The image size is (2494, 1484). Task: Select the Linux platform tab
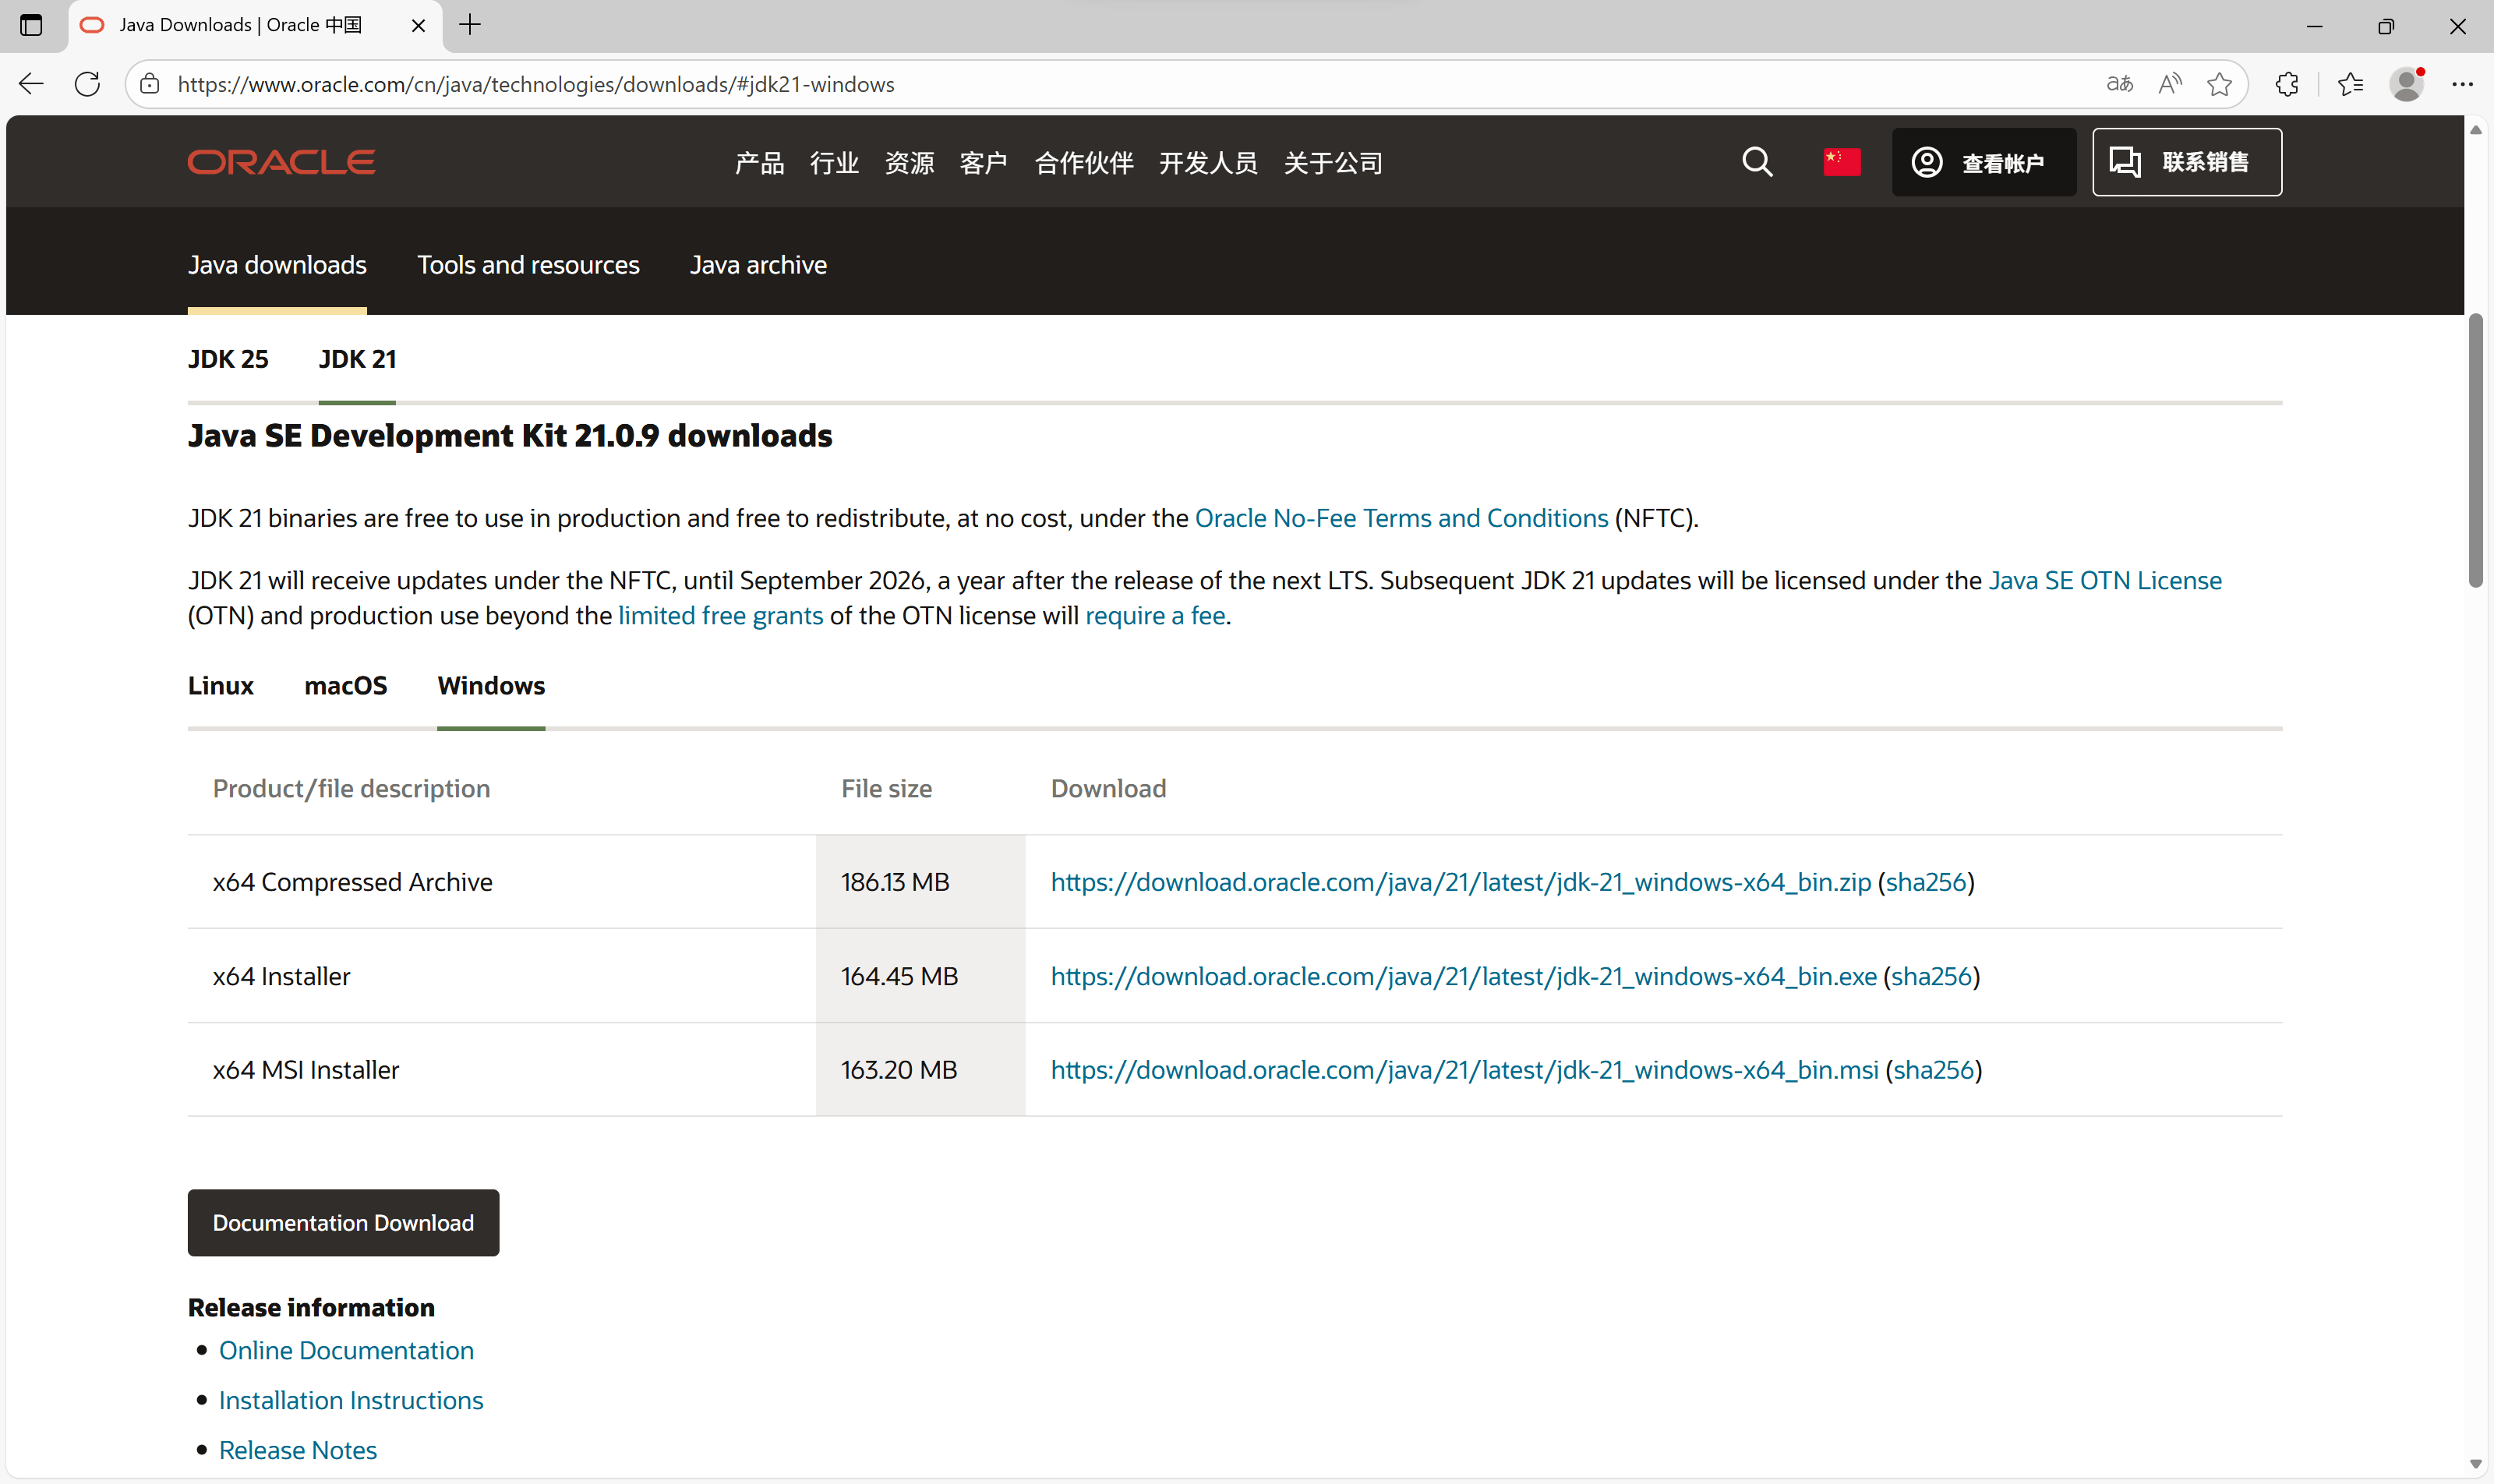coord(220,686)
